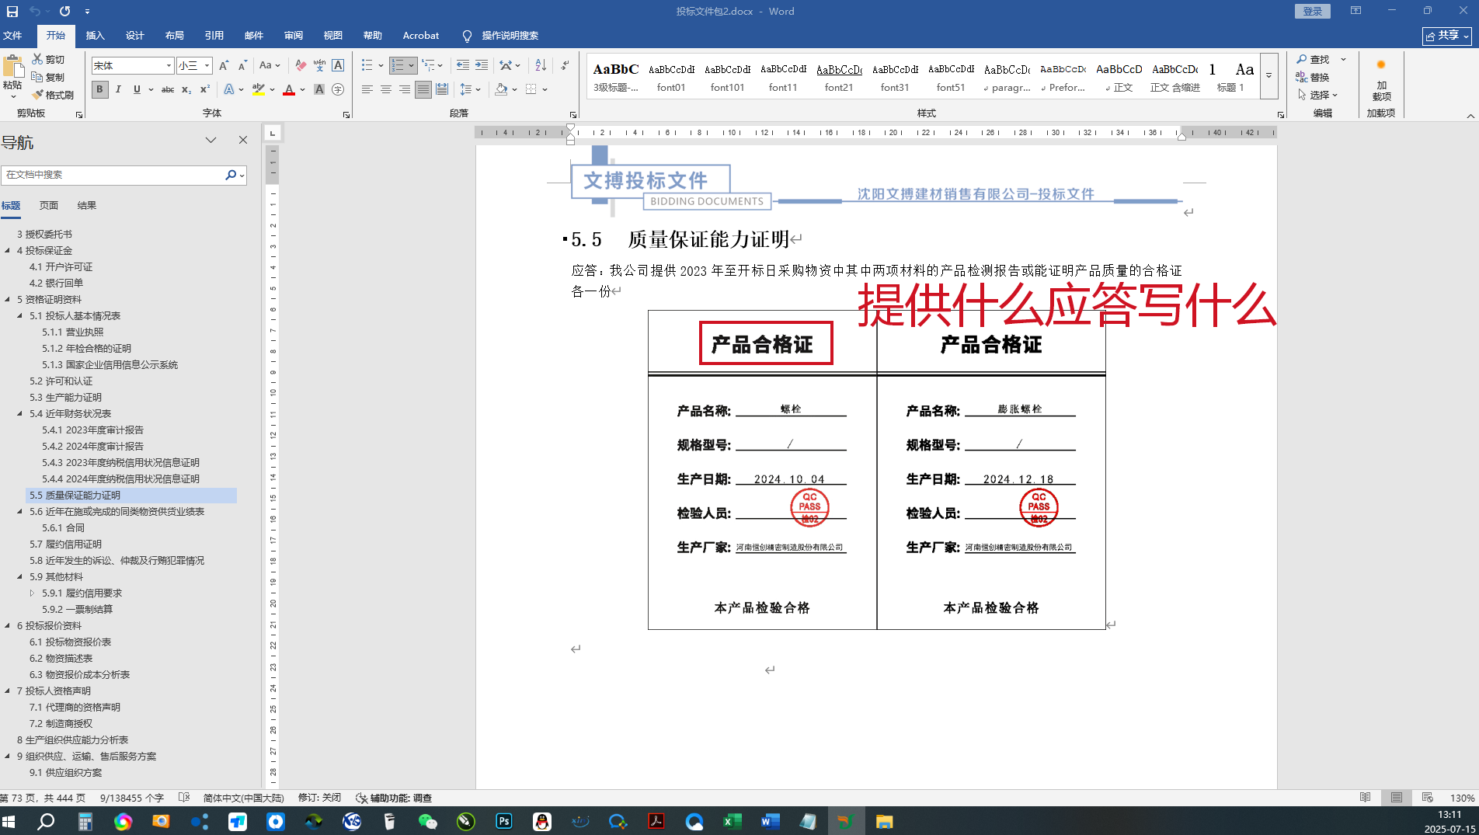Sort the selection with the A-Z icon
Image resolution: width=1479 pixels, height=835 pixels.
(x=541, y=66)
